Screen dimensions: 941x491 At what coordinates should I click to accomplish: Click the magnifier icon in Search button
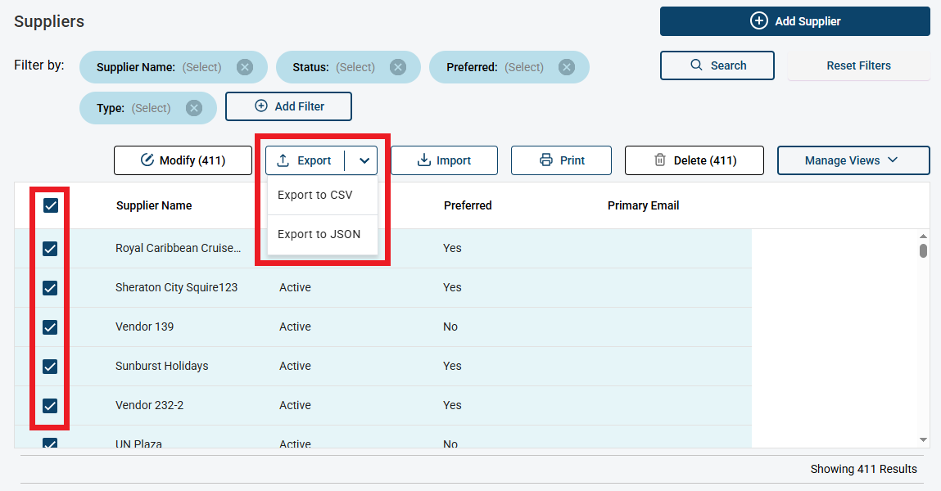696,65
